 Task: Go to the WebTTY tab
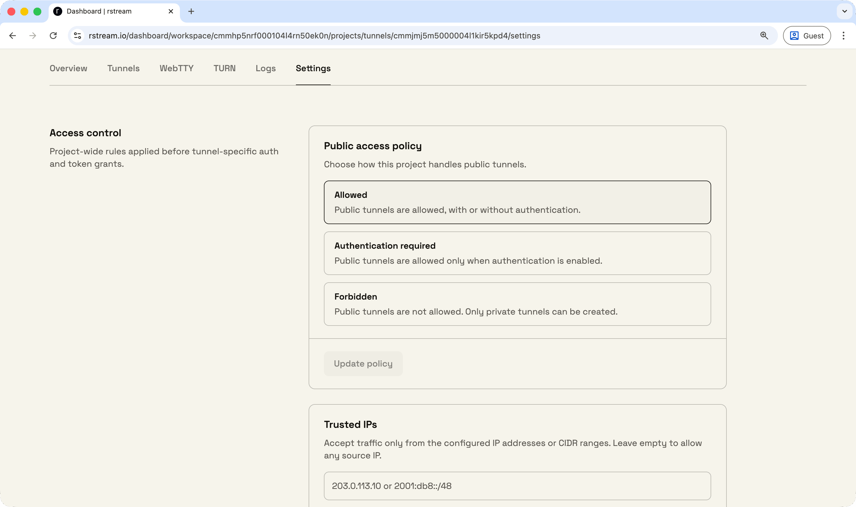click(x=177, y=68)
